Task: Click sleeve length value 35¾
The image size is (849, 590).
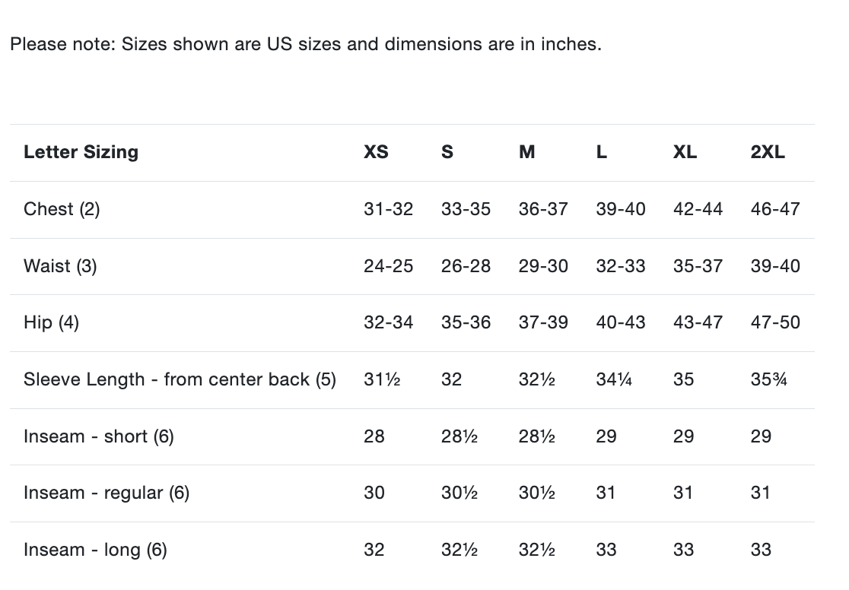Action: tap(768, 379)
